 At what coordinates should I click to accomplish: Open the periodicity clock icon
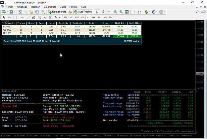[154, 12]
